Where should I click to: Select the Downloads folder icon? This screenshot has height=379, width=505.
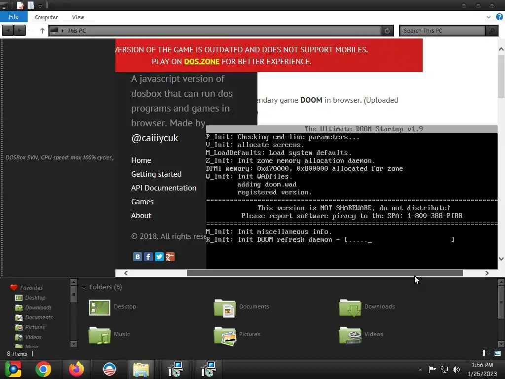(x=350, y=307)
